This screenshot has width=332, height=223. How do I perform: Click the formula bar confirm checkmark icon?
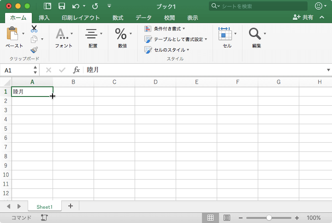(62, 70)
